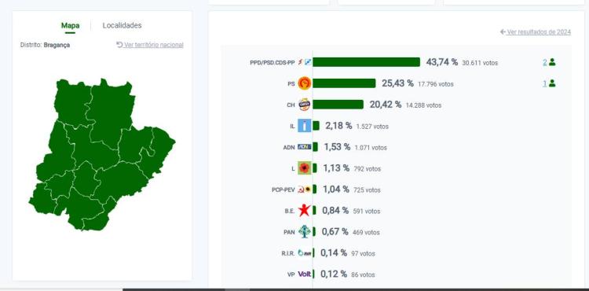Open the 1 elected deputy for PS

pyautogui.click(x=549, y=83)
